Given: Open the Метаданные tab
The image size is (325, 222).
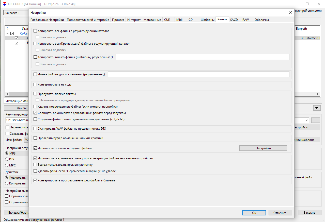Looking at the screenshot, I should click(152, 20).
